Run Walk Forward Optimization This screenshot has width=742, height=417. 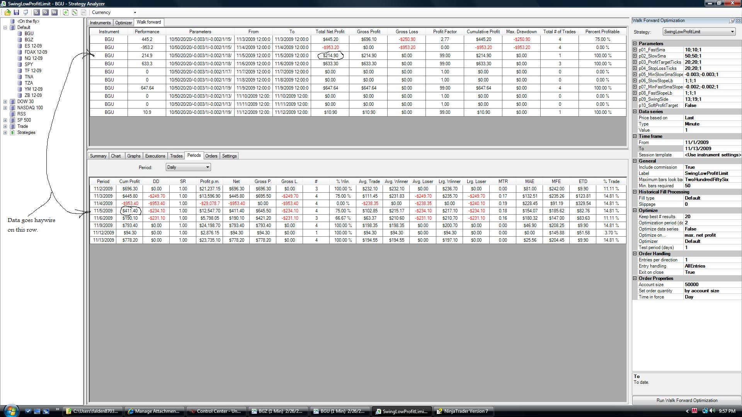click(687, 400)
